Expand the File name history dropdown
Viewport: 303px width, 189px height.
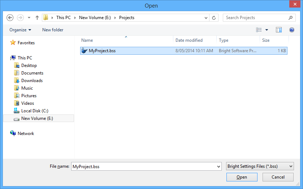(218, 166)
